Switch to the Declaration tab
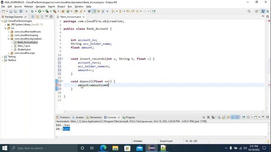The width and height of the screenshot is (271, 152). coord(94,117)
